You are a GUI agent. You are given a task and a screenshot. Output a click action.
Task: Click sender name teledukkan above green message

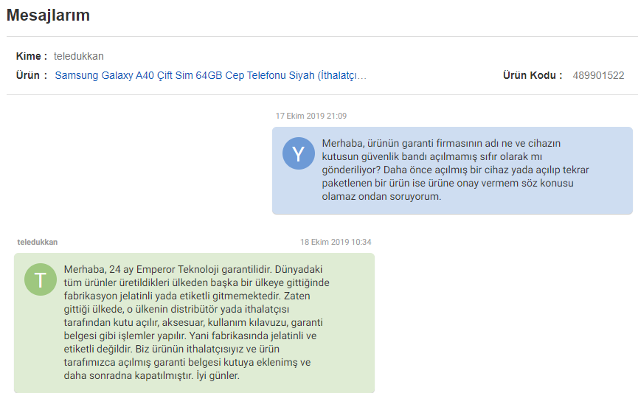click(x=38, y=242)
